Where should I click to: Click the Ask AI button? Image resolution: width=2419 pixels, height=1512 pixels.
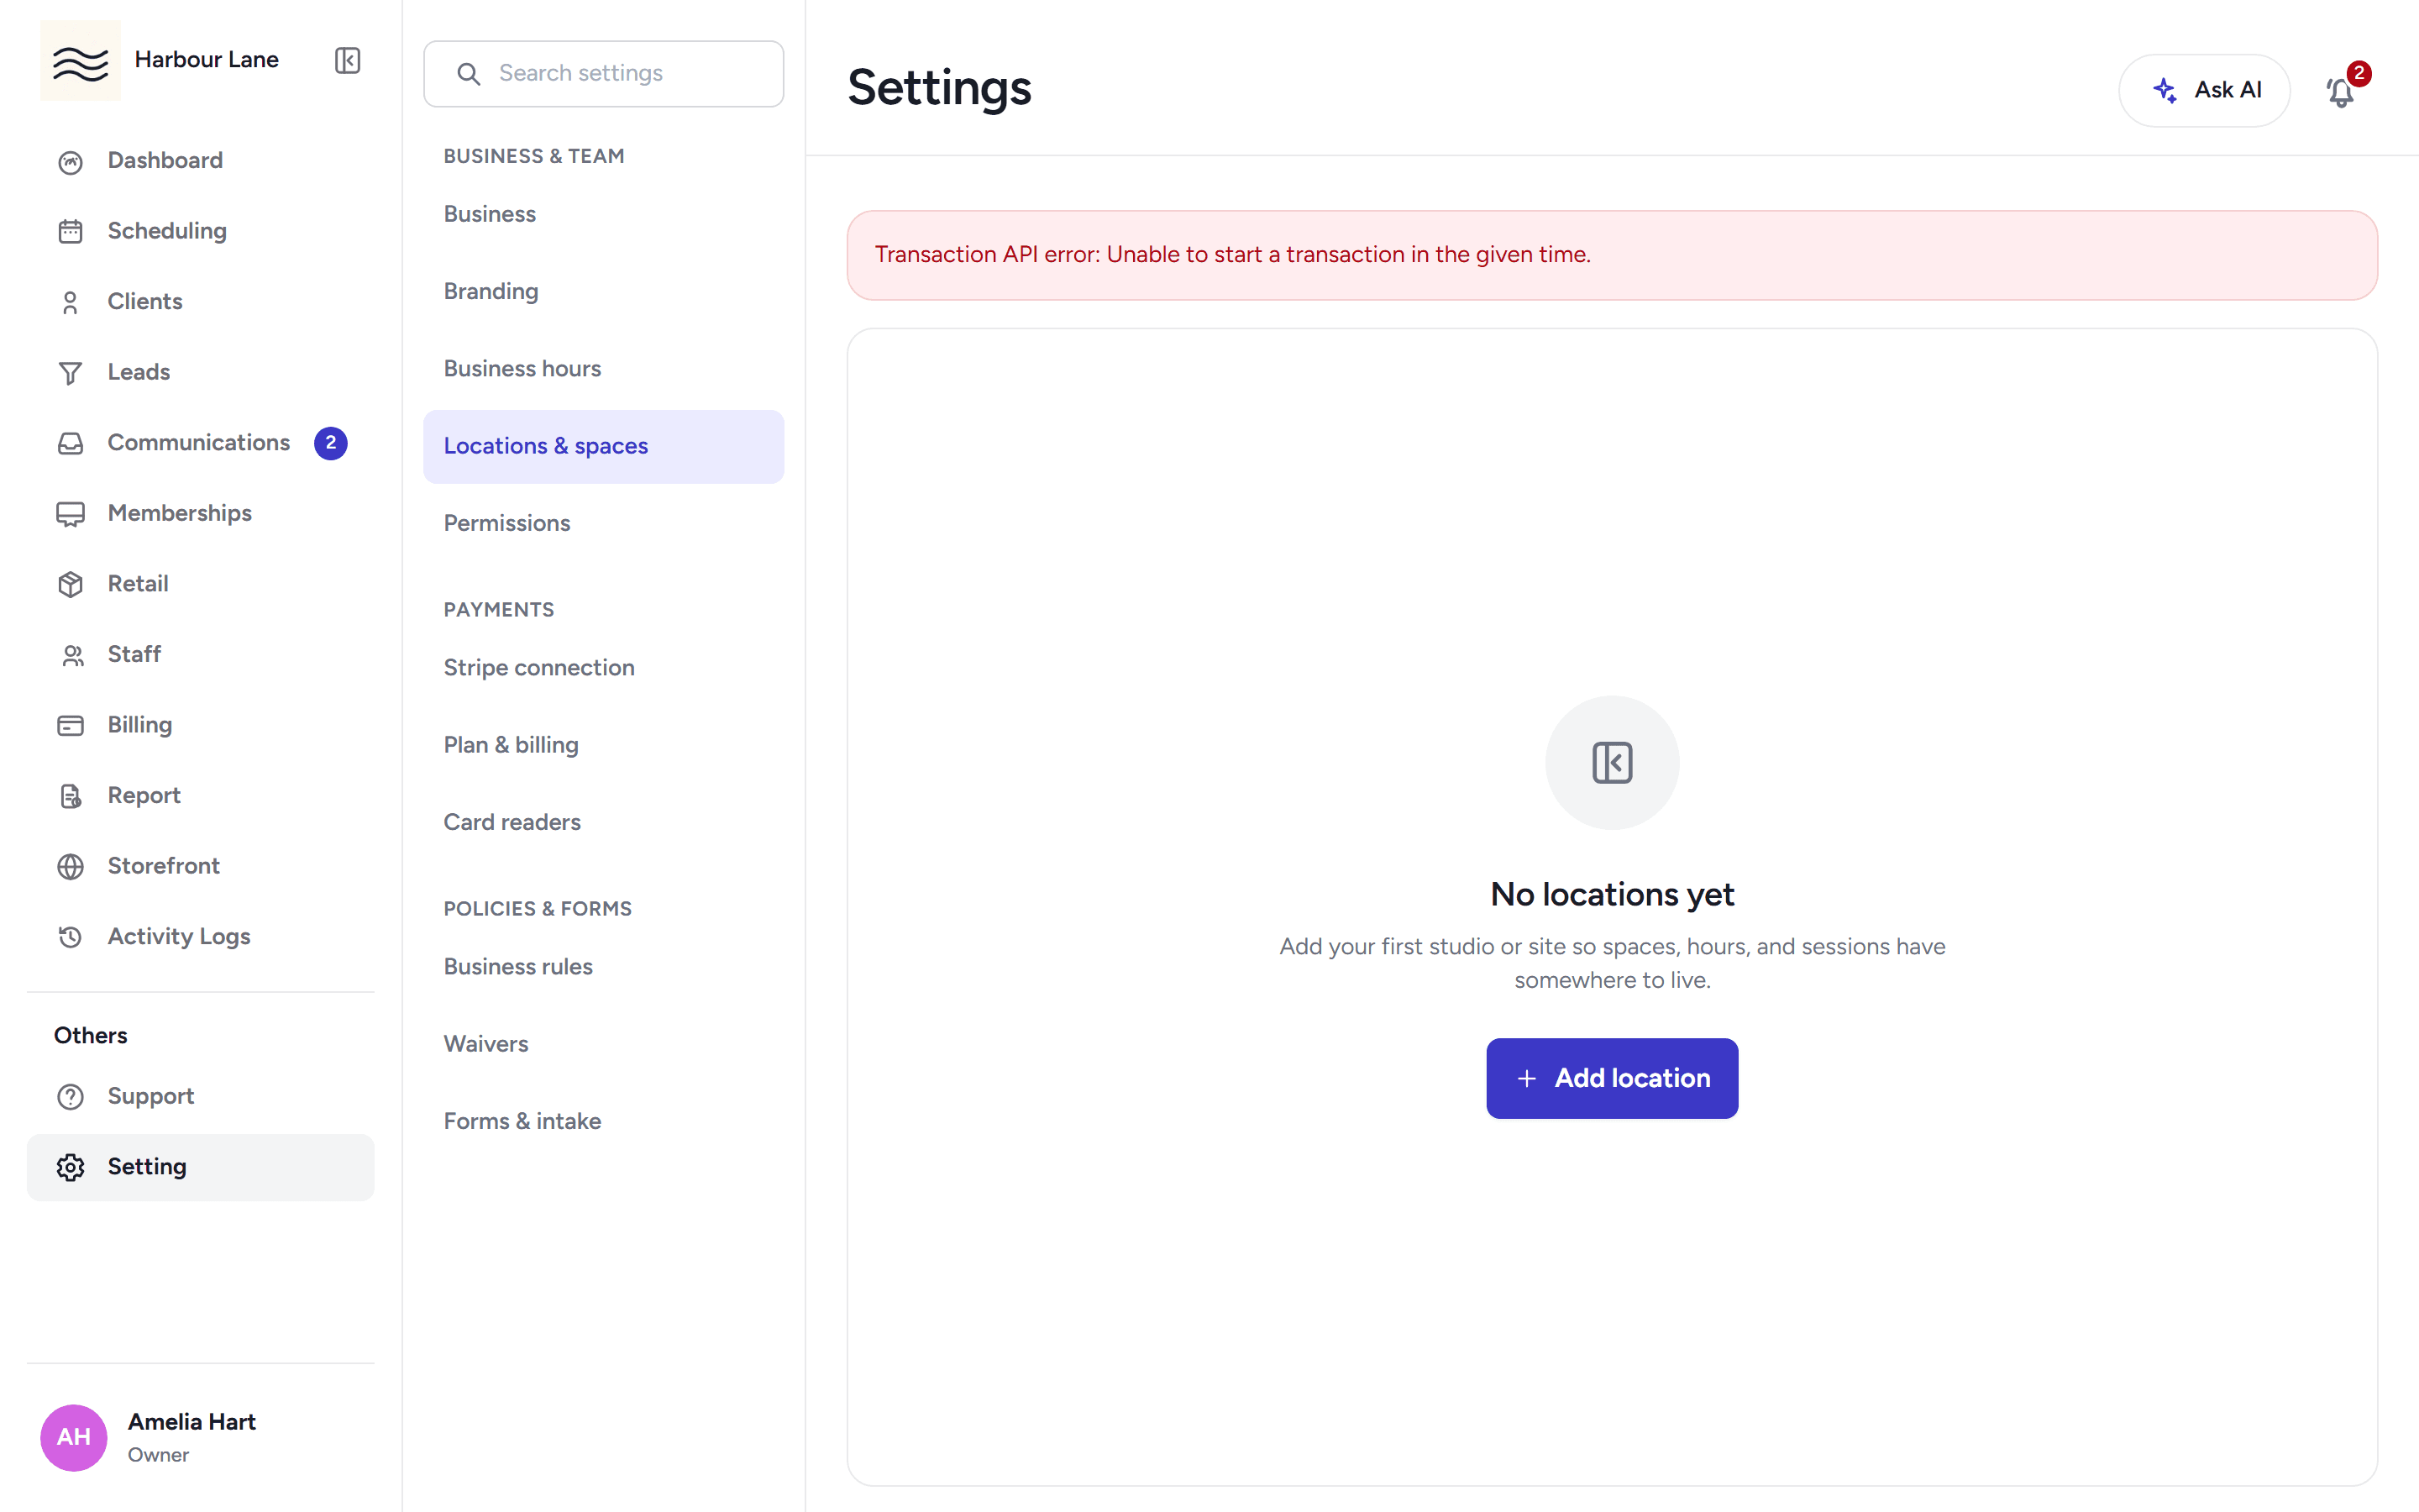click(2204, 90)
